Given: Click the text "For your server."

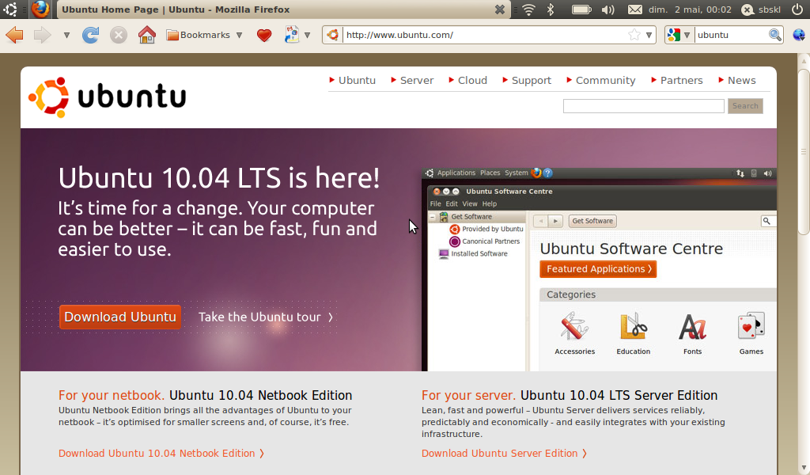Looking at the screenshot, I should click(x=468, y=395).
